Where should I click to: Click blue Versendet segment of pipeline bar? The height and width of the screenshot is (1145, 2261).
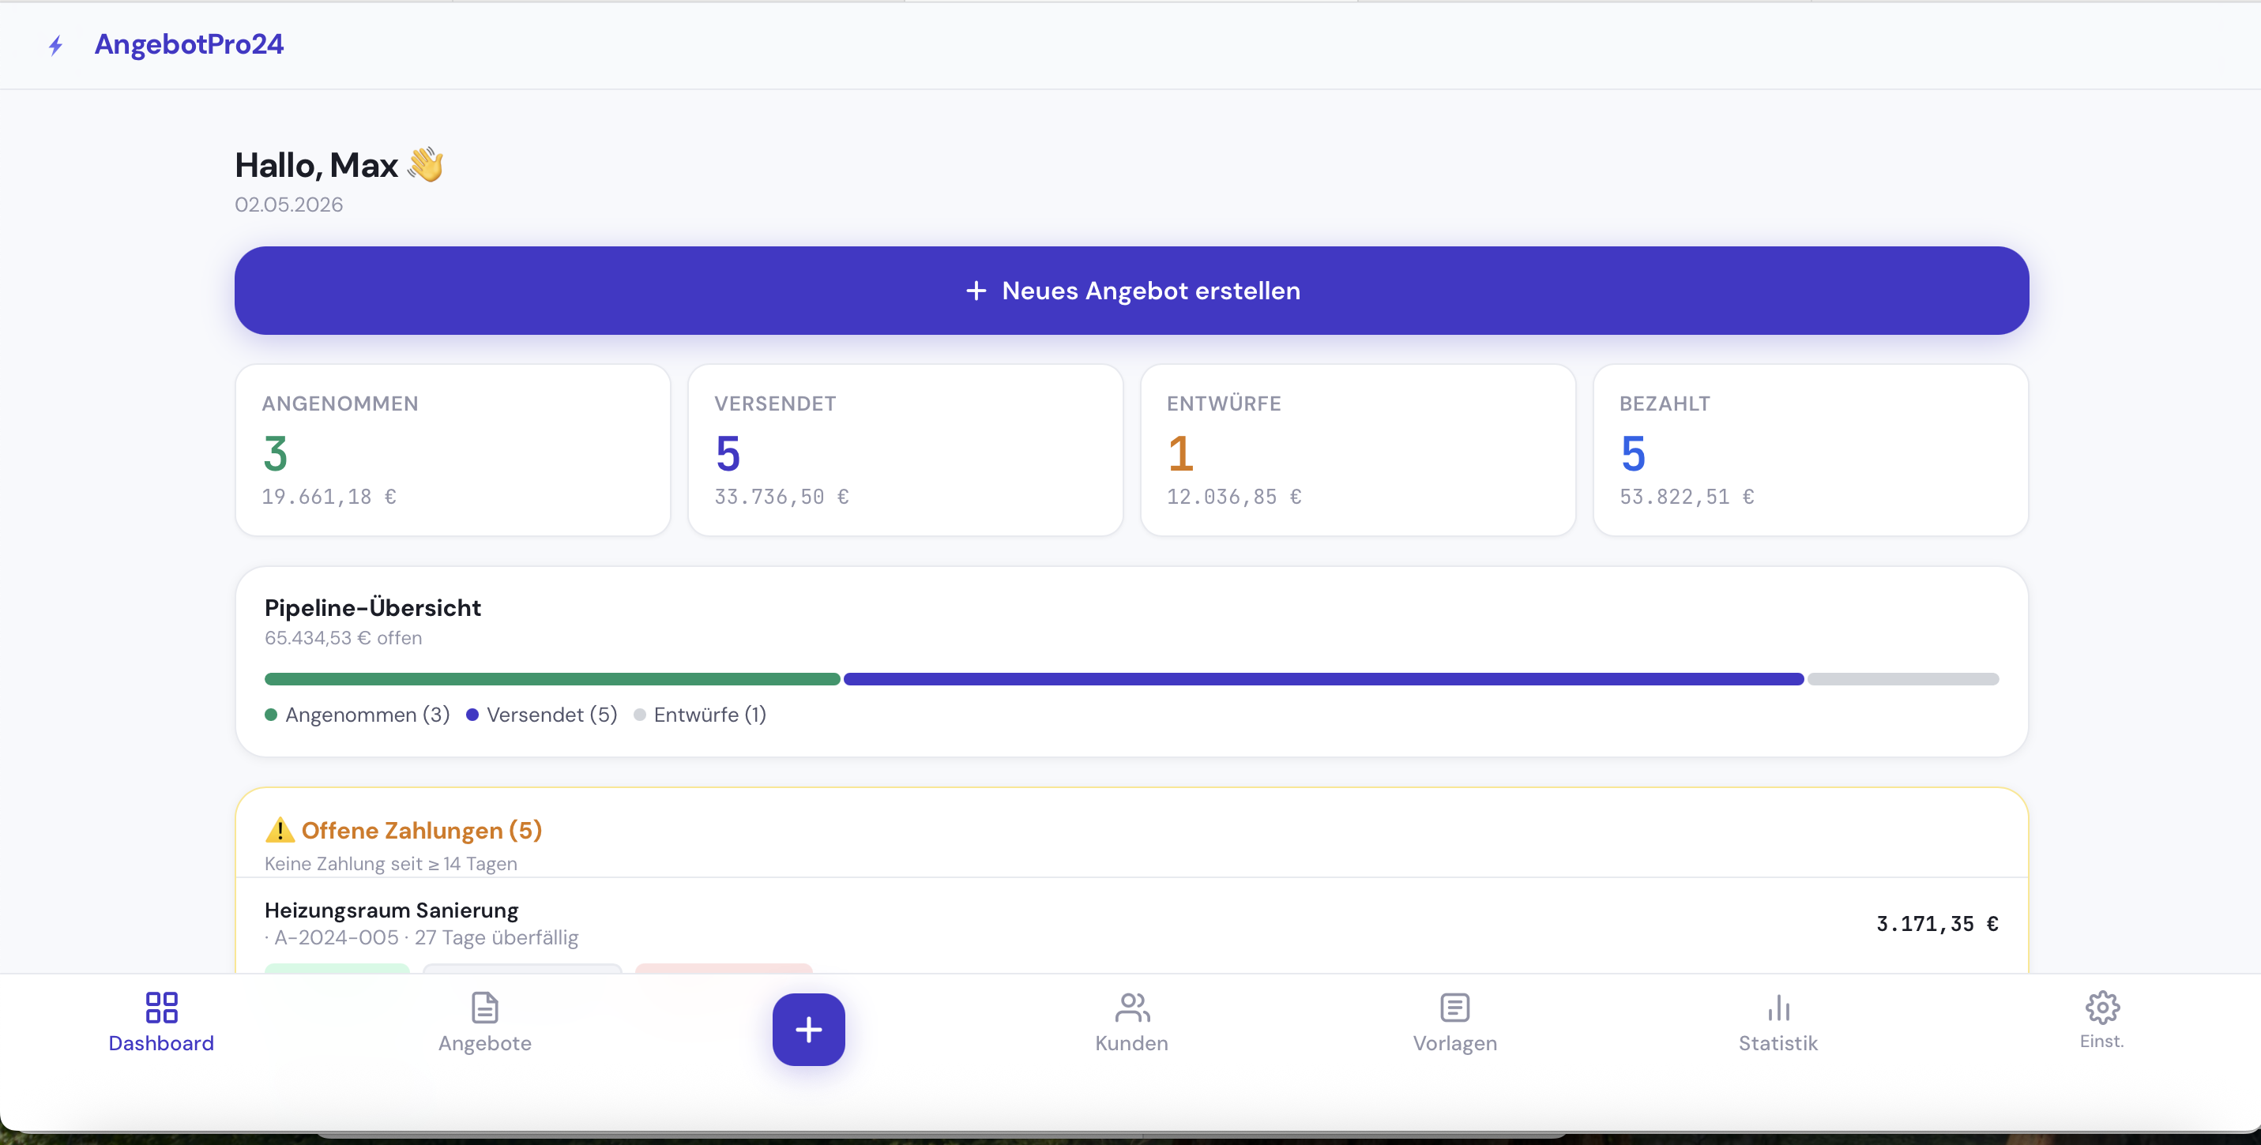pyautogui.click(x=1323, y=679)
